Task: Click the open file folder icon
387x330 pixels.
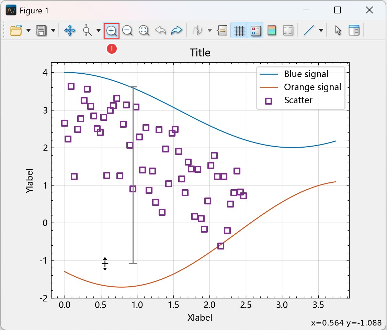Action: [x=16, y=31]
